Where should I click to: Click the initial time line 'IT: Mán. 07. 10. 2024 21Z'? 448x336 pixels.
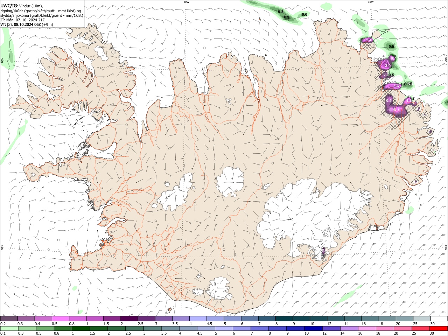pyautogui.click(x=23, y=20)
